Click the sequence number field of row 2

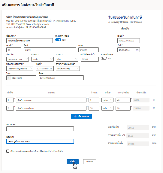click(10, 108)
